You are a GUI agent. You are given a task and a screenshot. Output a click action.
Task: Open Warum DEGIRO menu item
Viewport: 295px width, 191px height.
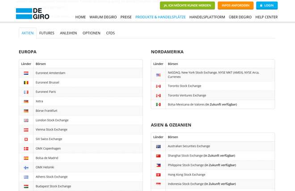[x=103, y=17]
